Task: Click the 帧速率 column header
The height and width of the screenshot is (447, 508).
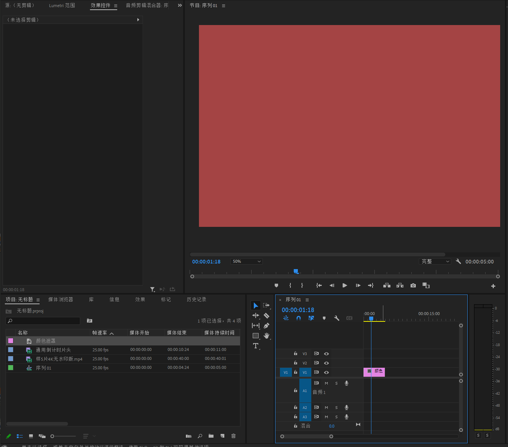Action: tap(100, 333)
